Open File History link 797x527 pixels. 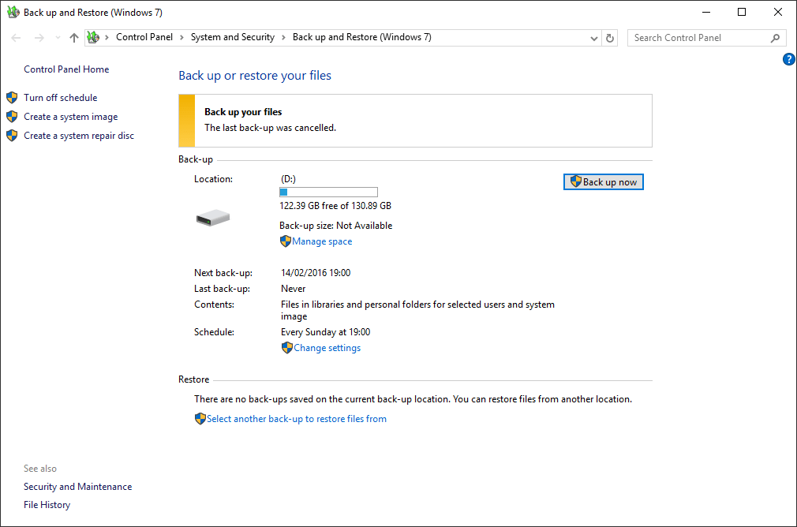[47, 505]
